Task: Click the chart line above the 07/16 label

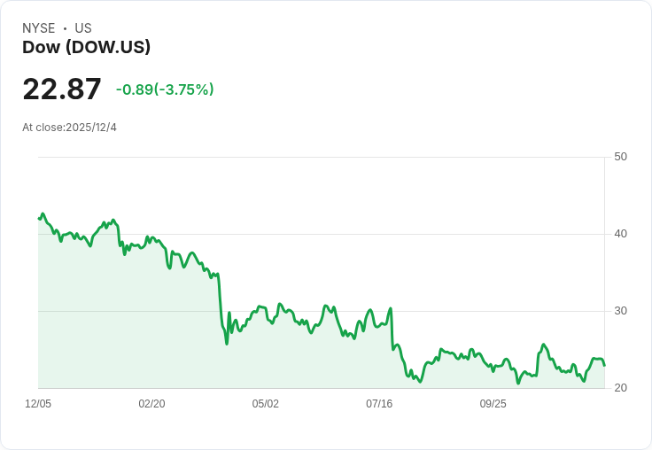Action: [379, 326]
